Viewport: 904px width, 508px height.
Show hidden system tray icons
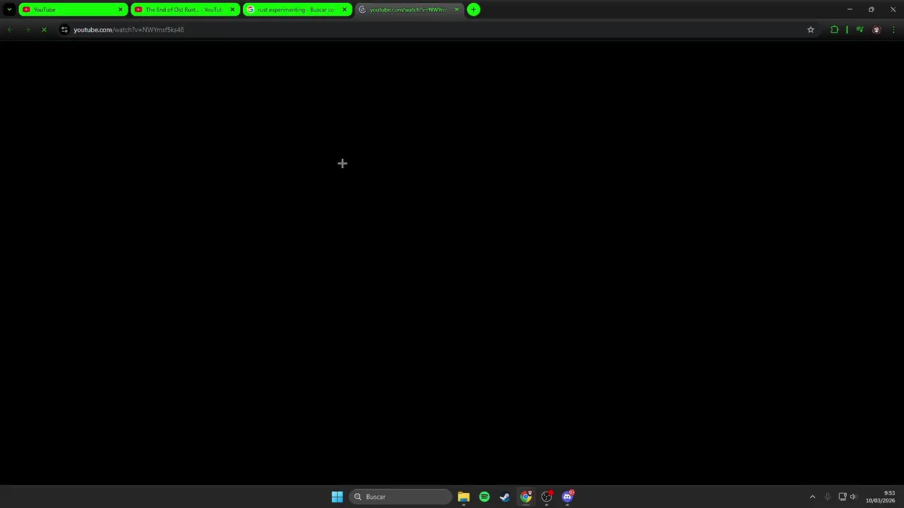point(812,497)
